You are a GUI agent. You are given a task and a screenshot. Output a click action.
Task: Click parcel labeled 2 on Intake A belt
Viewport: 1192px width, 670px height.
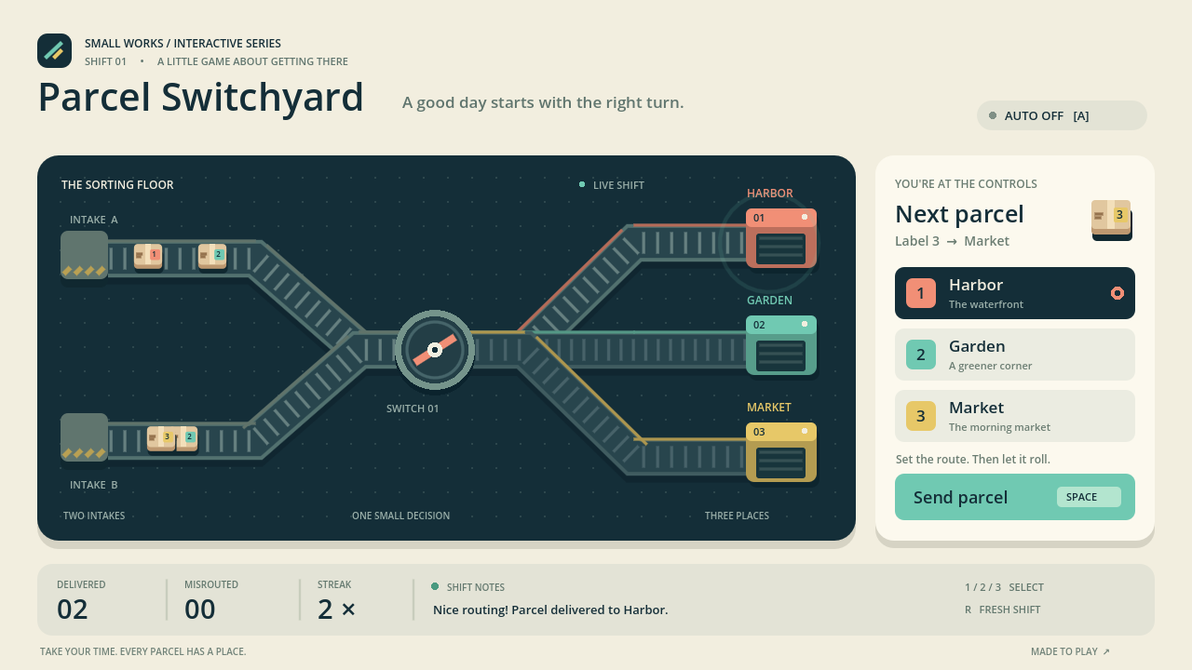212,256
